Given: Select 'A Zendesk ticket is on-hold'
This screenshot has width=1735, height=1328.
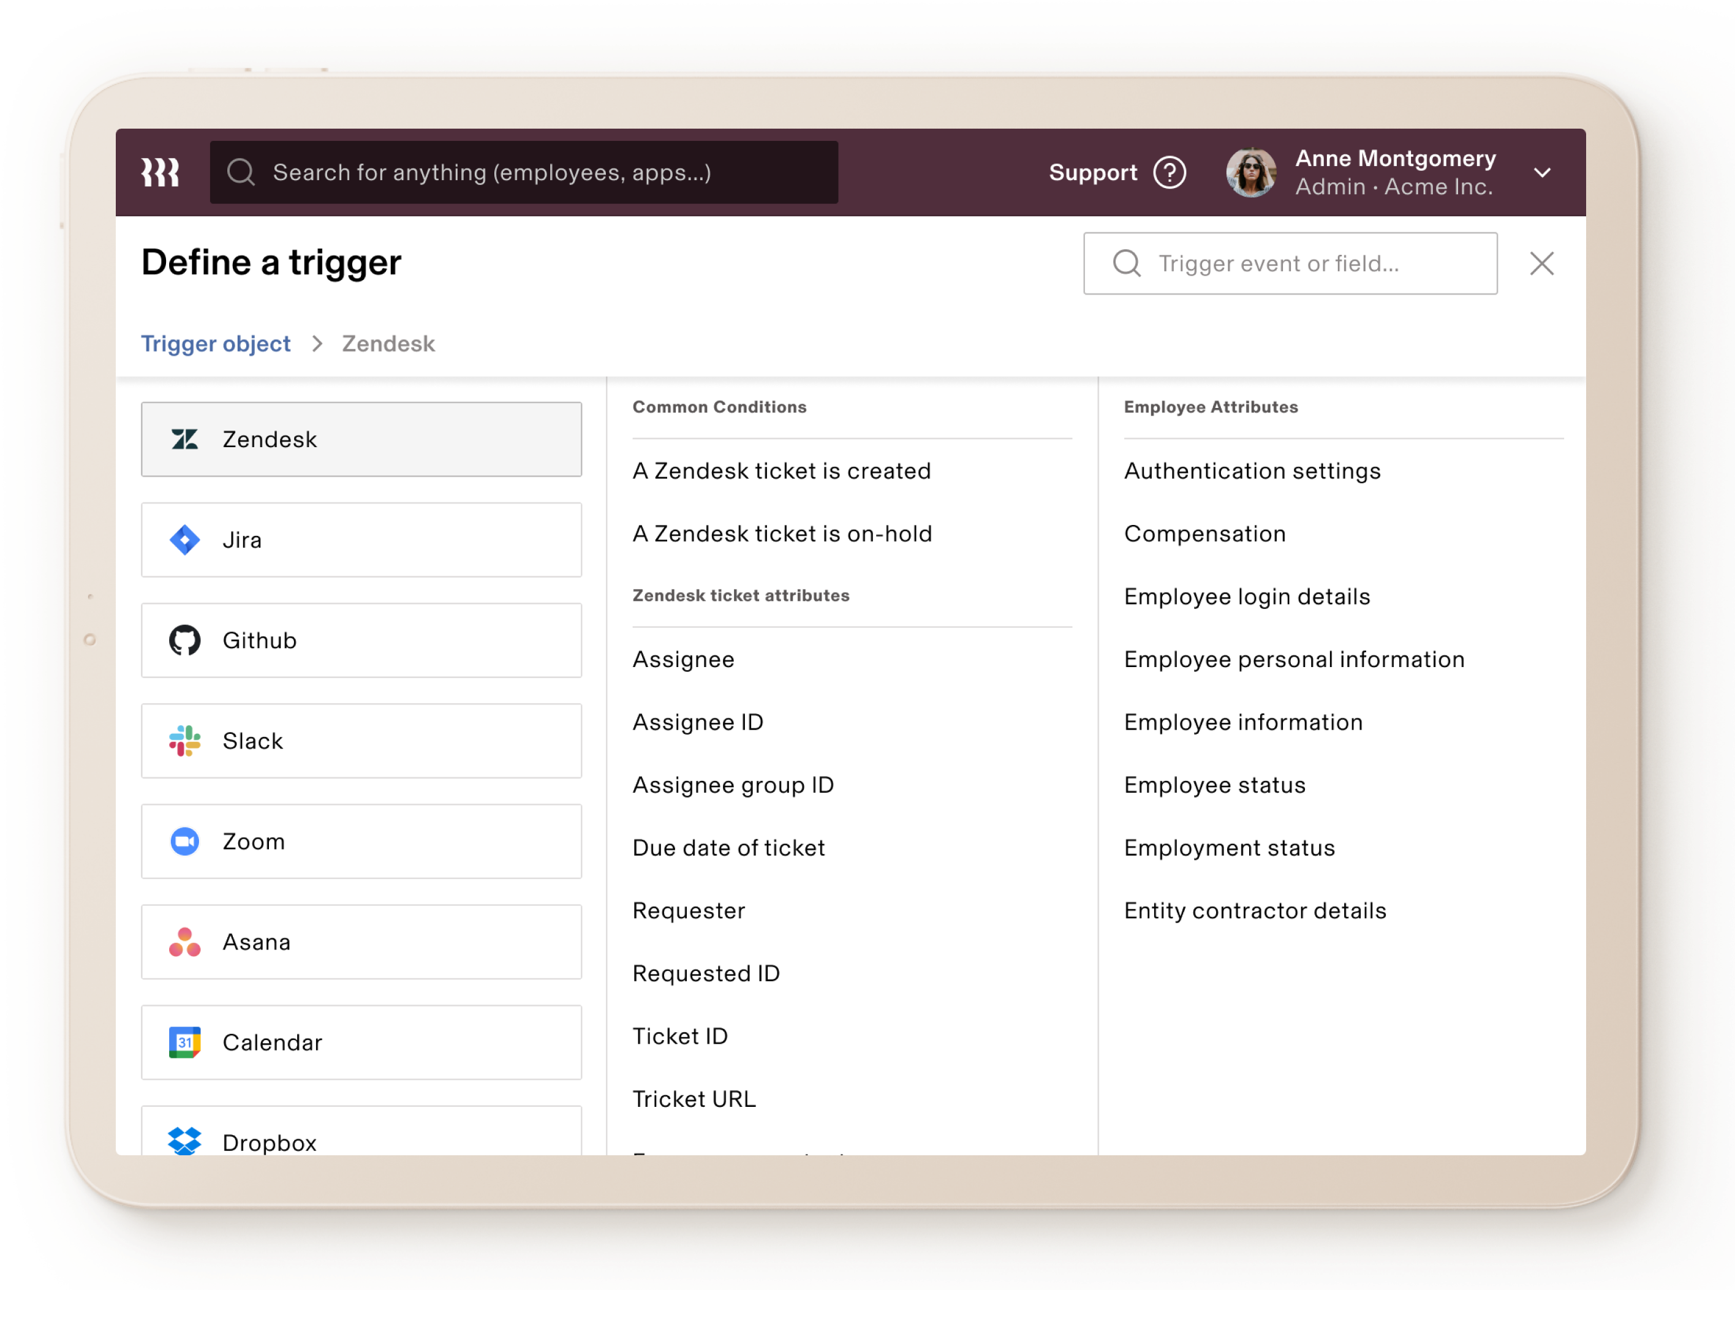Looking at the screenshot, I should (x=782, y=534).
